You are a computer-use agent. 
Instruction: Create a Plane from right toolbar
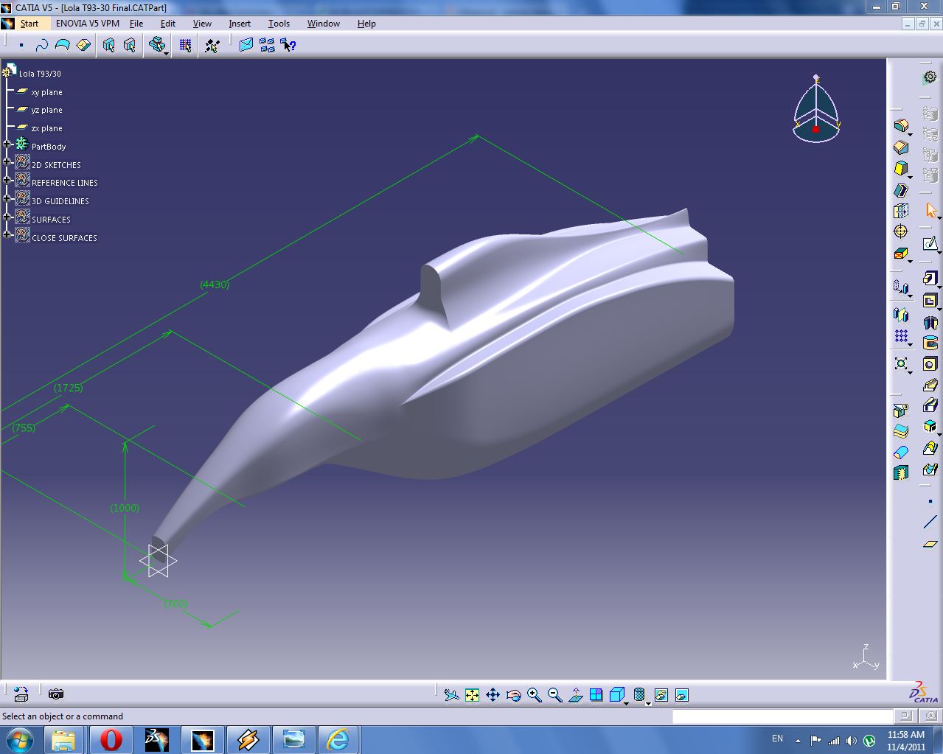click(930, 544)
